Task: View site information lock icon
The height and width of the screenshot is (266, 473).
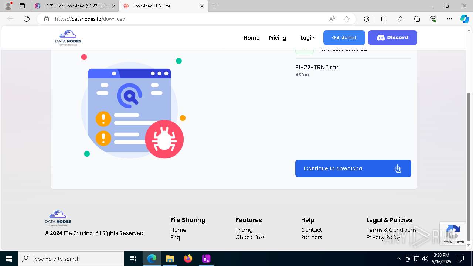Action: (x=47, y=19)
